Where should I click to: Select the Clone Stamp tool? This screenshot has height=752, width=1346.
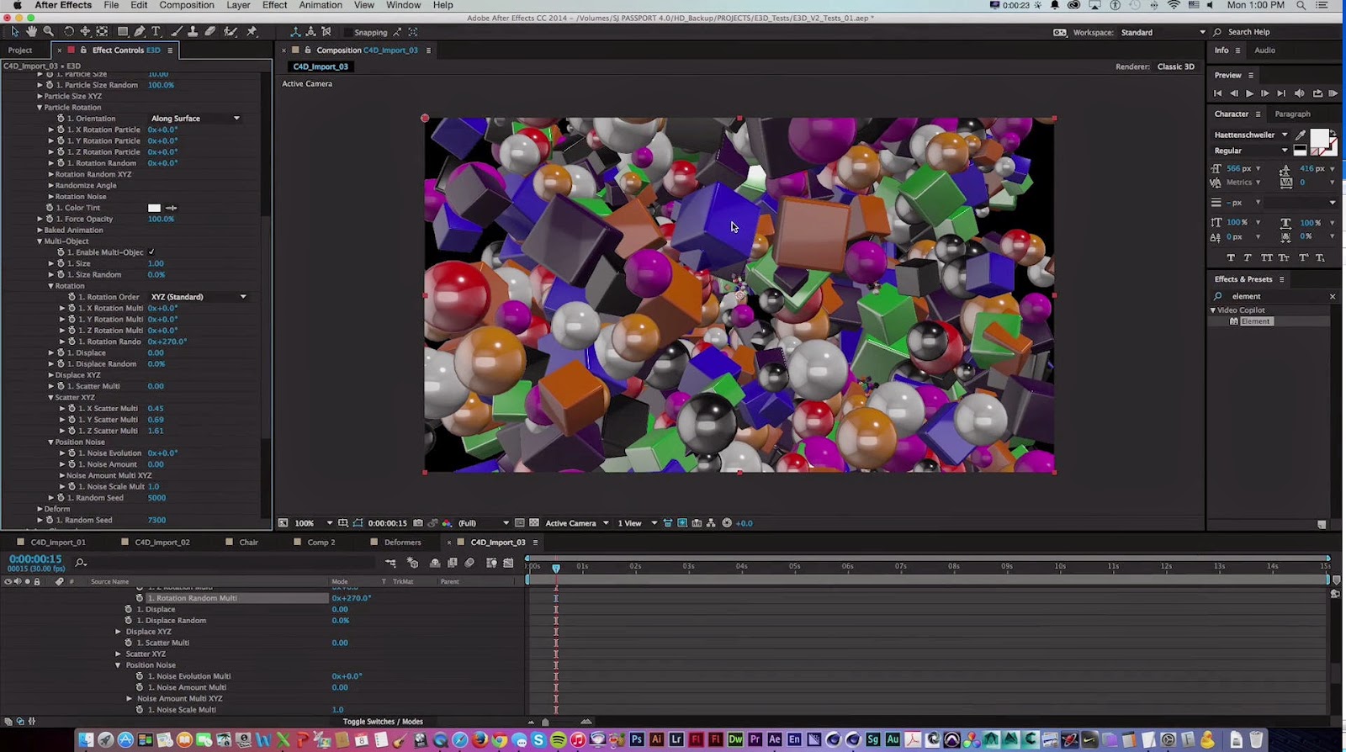pyautogui.click(x=193, y=32)
